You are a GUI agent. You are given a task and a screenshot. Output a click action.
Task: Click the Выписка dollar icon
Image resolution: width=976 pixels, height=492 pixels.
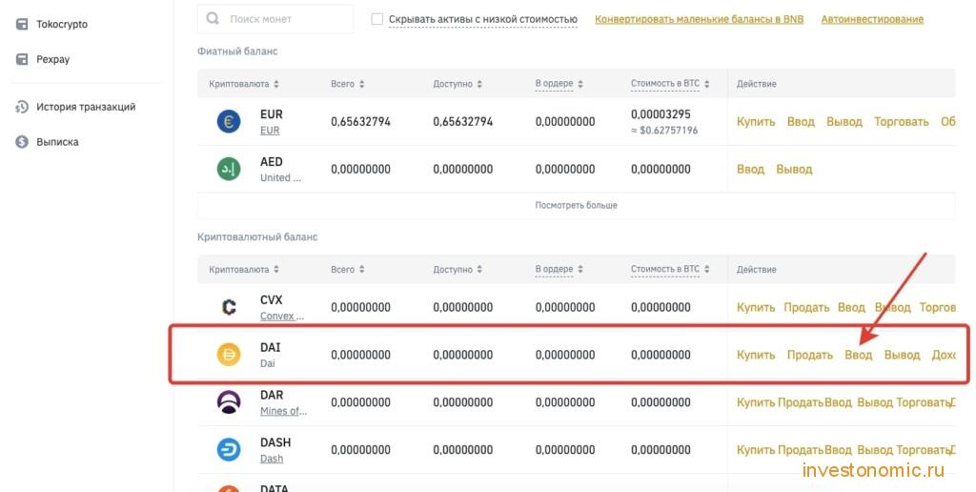point(22,142)
